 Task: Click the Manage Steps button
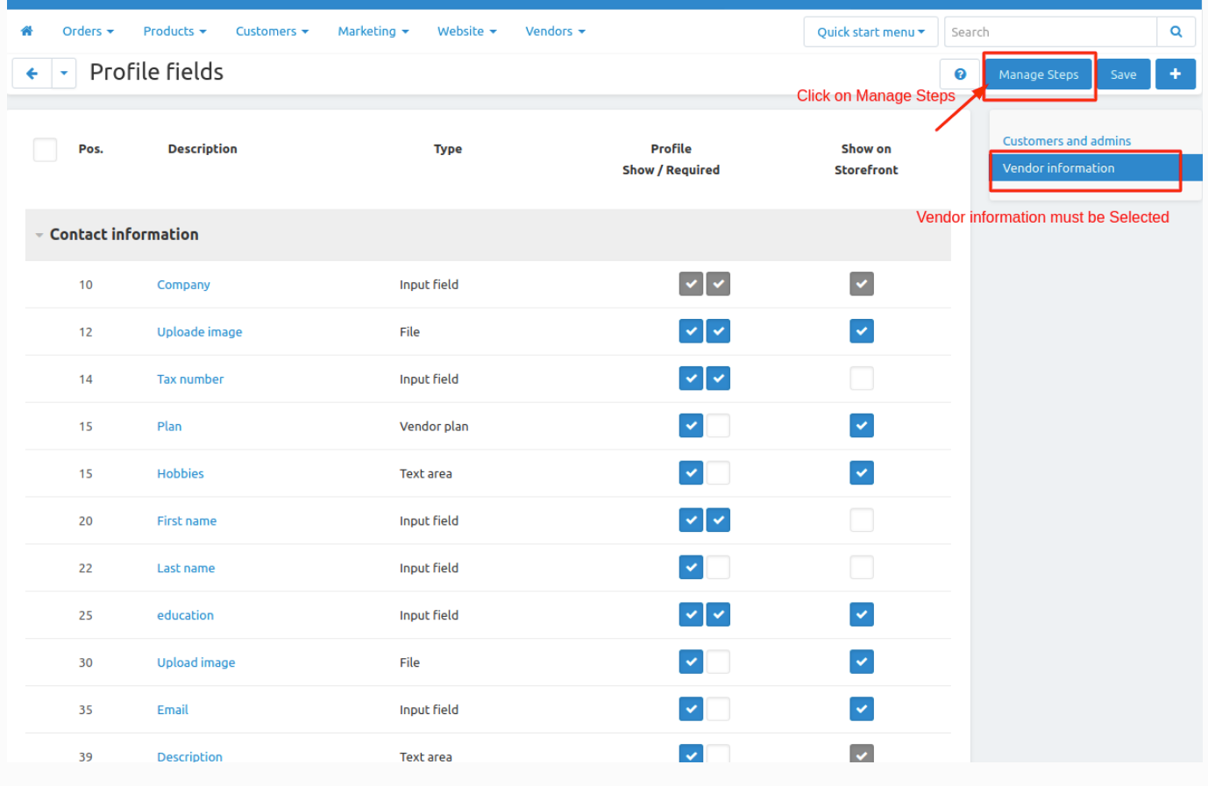pyautogui.click(x=1038, y=74)
